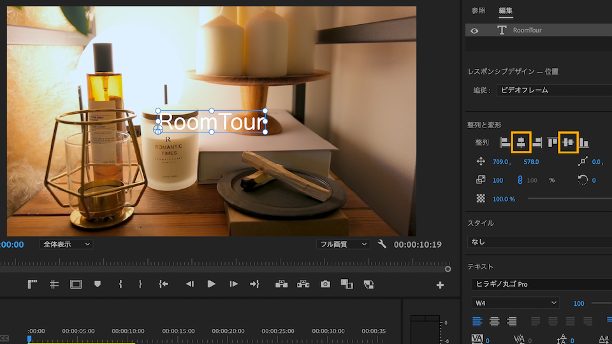Click the vertical center align icon
Screen dimensions: 612x344
[x=568, y=143]
